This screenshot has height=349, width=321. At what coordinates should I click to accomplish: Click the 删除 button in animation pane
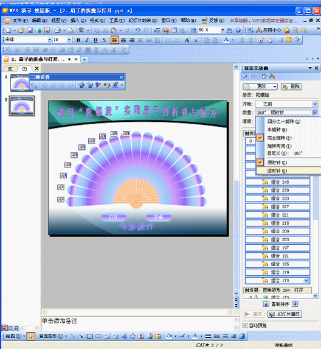(291, 86)
